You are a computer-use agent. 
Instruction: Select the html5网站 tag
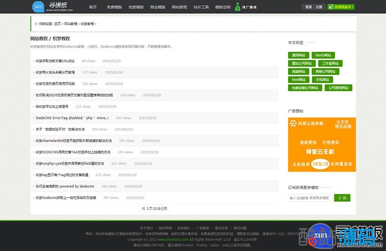pos(323,55)
